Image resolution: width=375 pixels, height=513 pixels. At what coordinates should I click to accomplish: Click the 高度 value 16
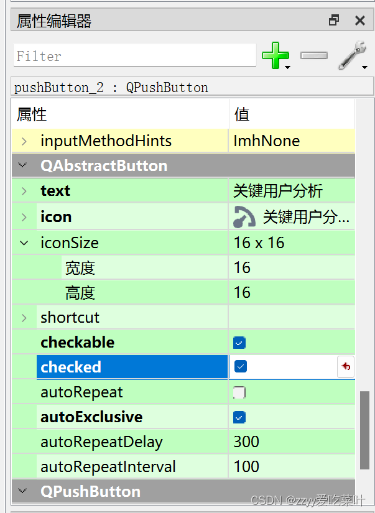[242, 292]
